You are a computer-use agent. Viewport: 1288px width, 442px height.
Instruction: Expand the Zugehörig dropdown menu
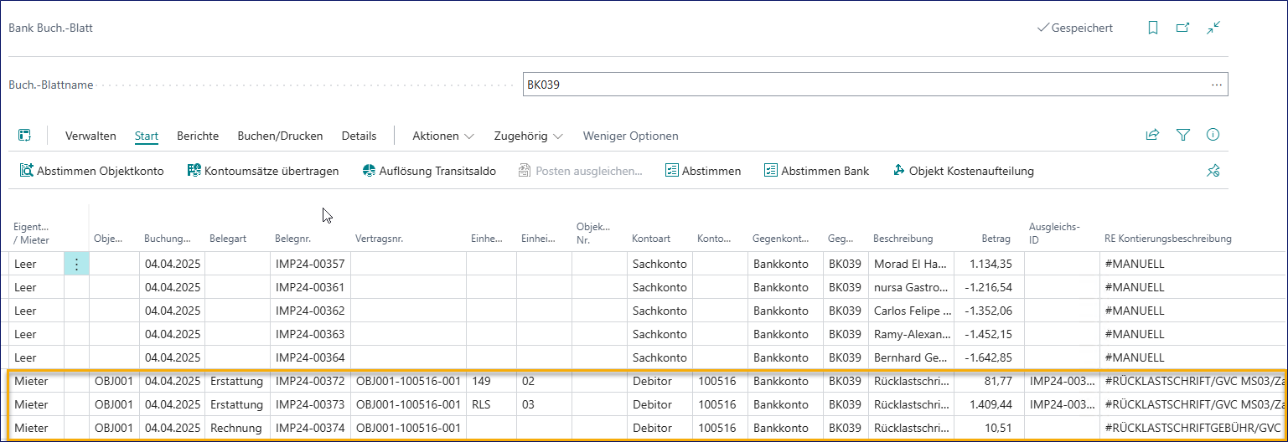(528, 136)
